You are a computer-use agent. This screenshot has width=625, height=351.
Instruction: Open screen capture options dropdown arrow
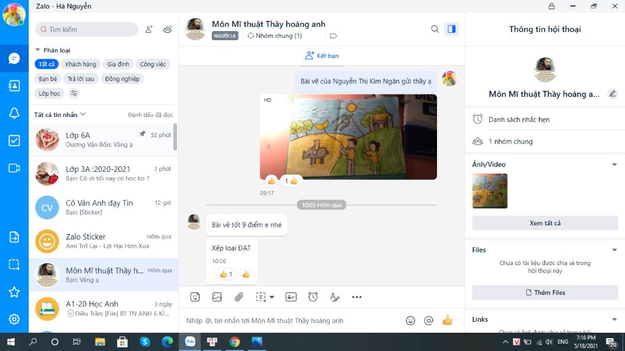click(x=272, y=297)
